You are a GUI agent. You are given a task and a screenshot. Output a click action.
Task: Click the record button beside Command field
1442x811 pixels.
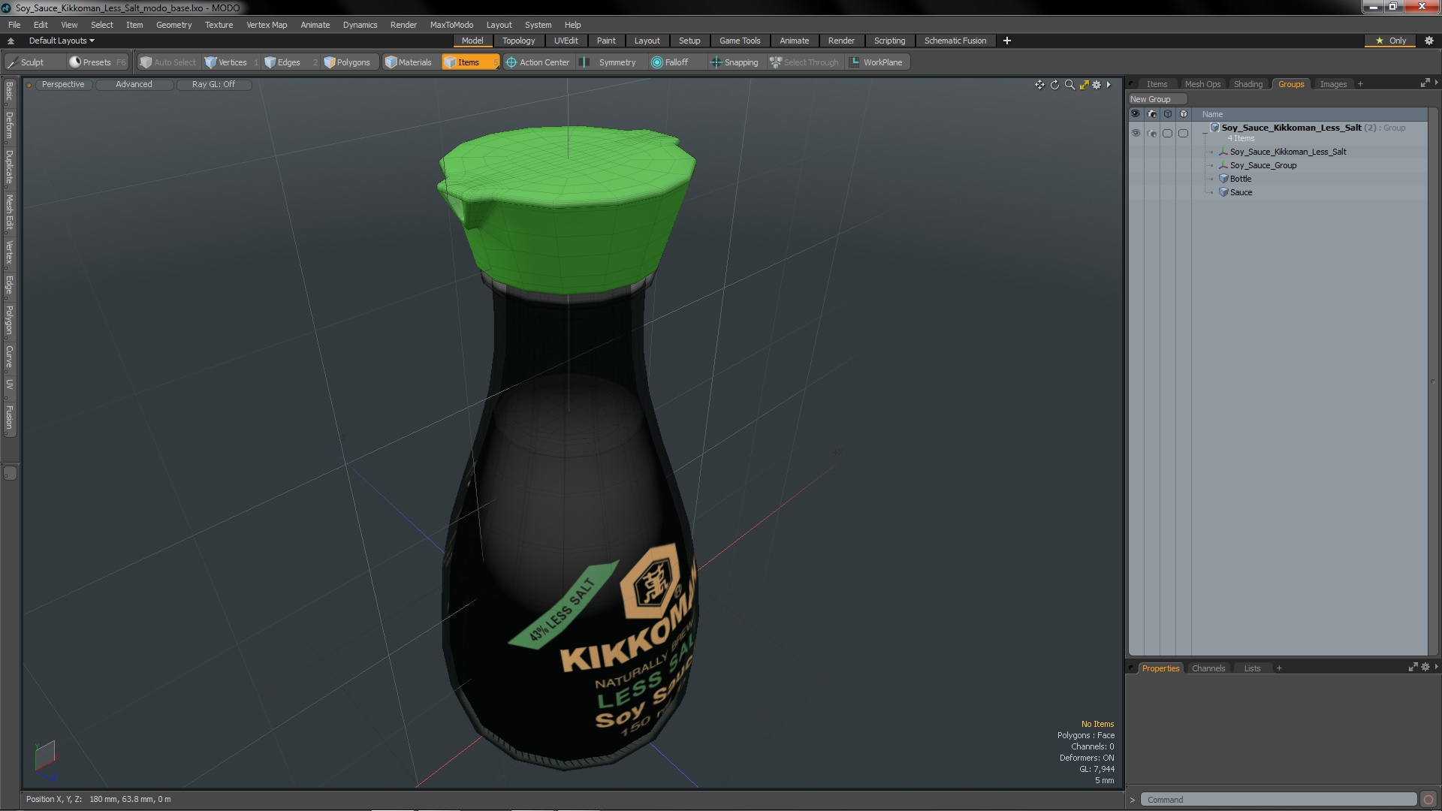point(1428,800)
